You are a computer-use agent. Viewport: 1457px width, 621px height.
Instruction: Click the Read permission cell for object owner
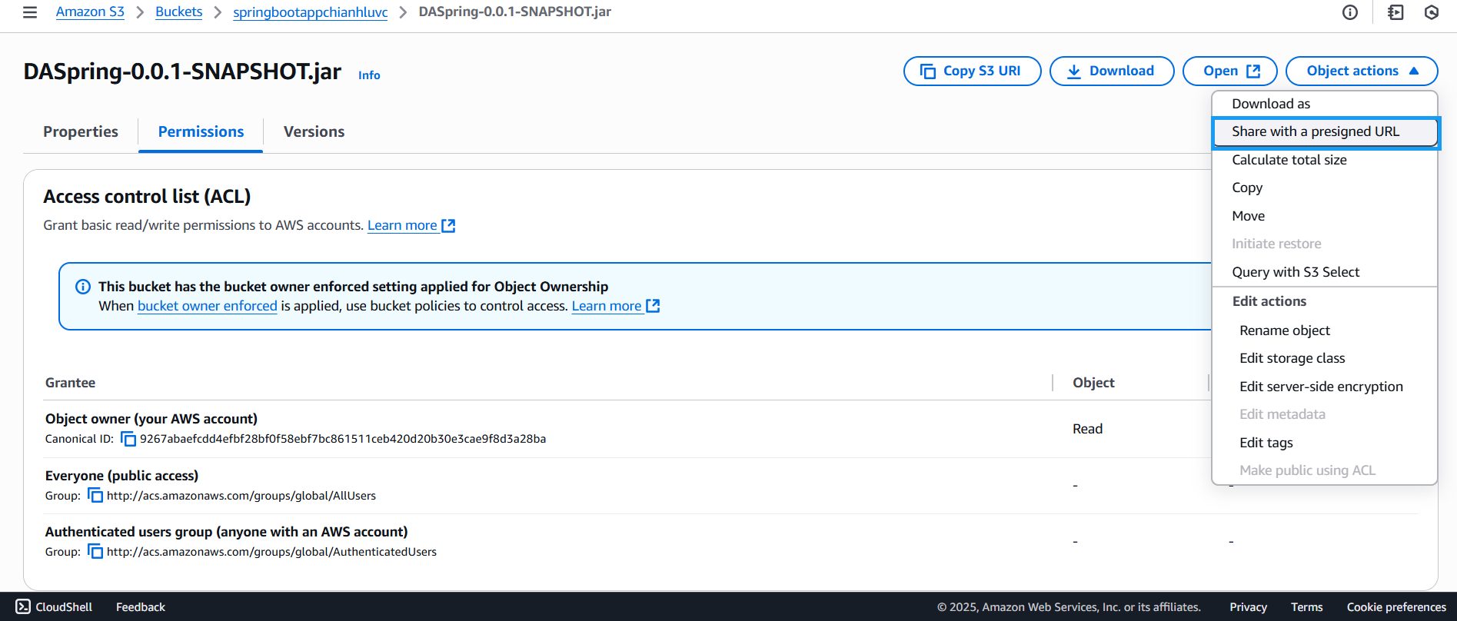(x=1087, y=429)
